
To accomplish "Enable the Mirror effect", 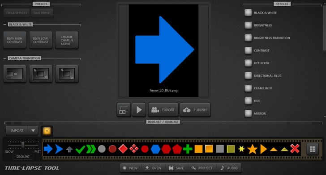I will pyautogui.click(x=248, y=113).
